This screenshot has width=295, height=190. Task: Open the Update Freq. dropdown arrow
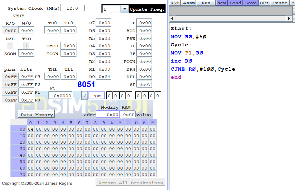125,9
